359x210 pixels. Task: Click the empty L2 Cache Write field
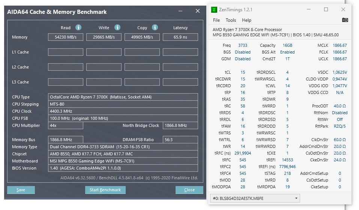click(104, 67)
